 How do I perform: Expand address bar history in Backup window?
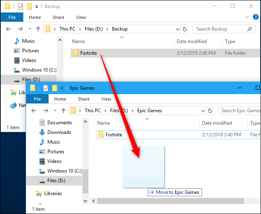(x=178, y=29)
